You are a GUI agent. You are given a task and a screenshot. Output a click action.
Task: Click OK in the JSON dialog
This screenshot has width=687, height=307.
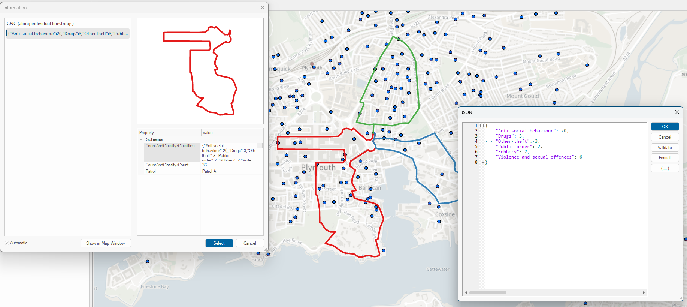click(665, 127)
